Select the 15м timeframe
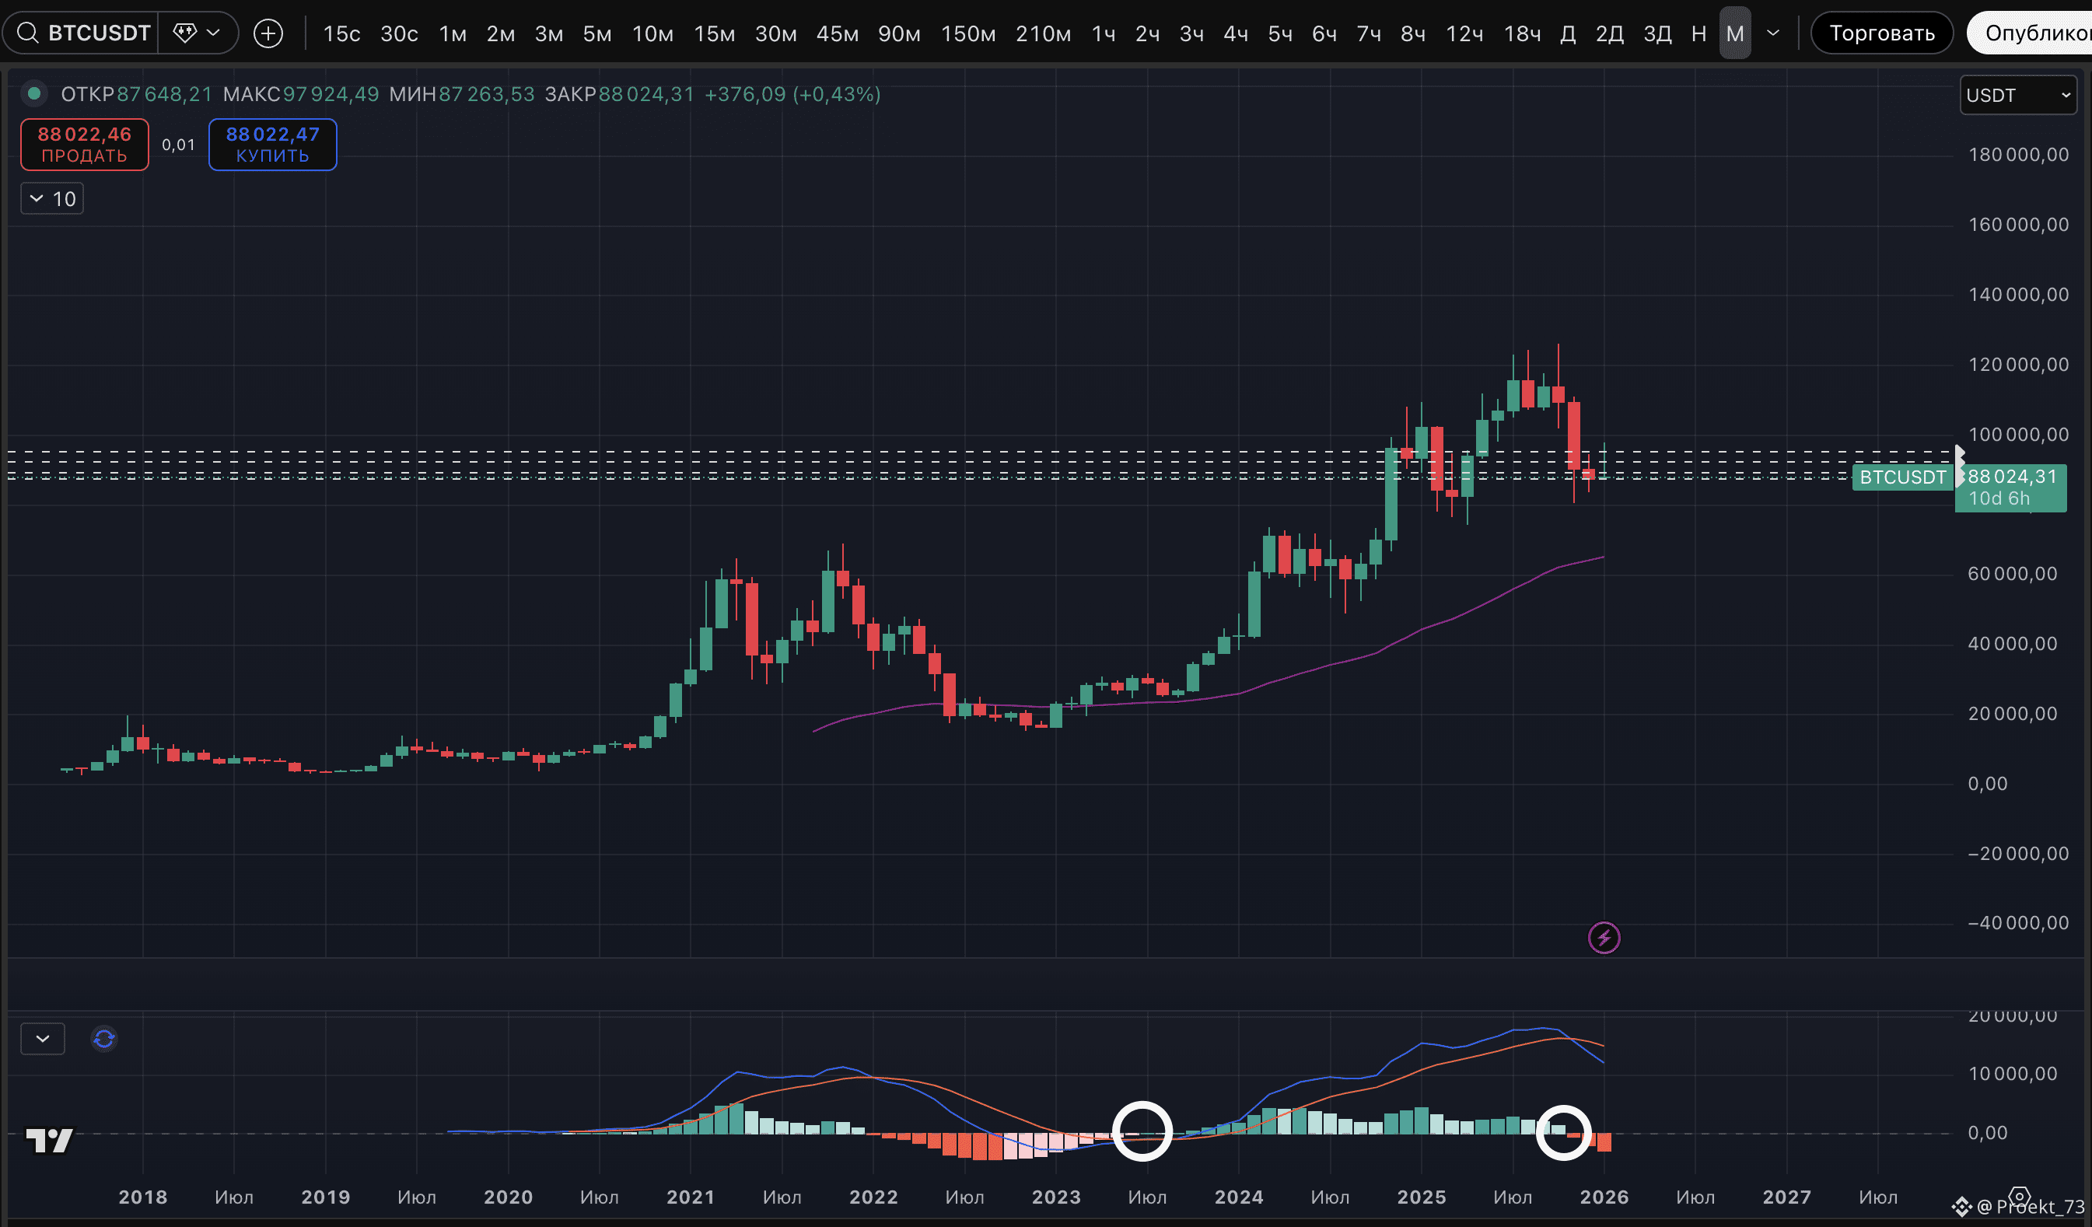Viewport: 2092px width, 1227px height. point(714,33)
